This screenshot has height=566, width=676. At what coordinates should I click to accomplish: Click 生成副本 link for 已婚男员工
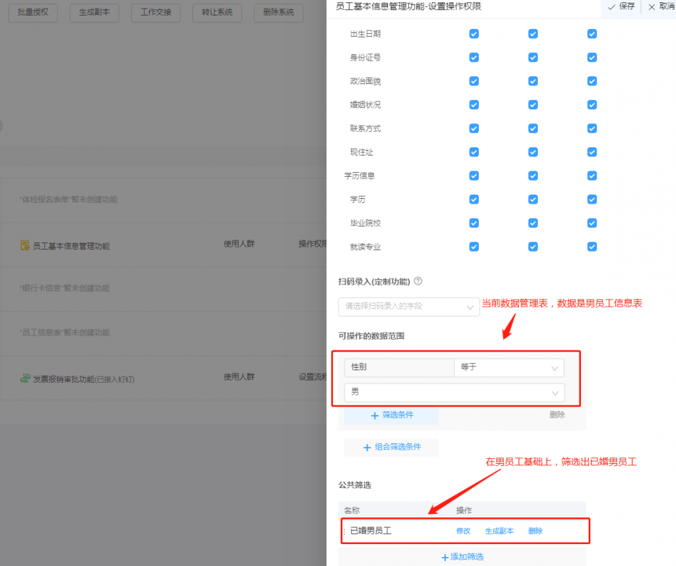point(499,531)
